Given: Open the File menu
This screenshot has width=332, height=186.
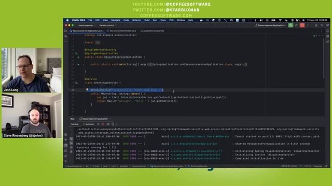Looking at the screenshot, I should tap(90, 20).
